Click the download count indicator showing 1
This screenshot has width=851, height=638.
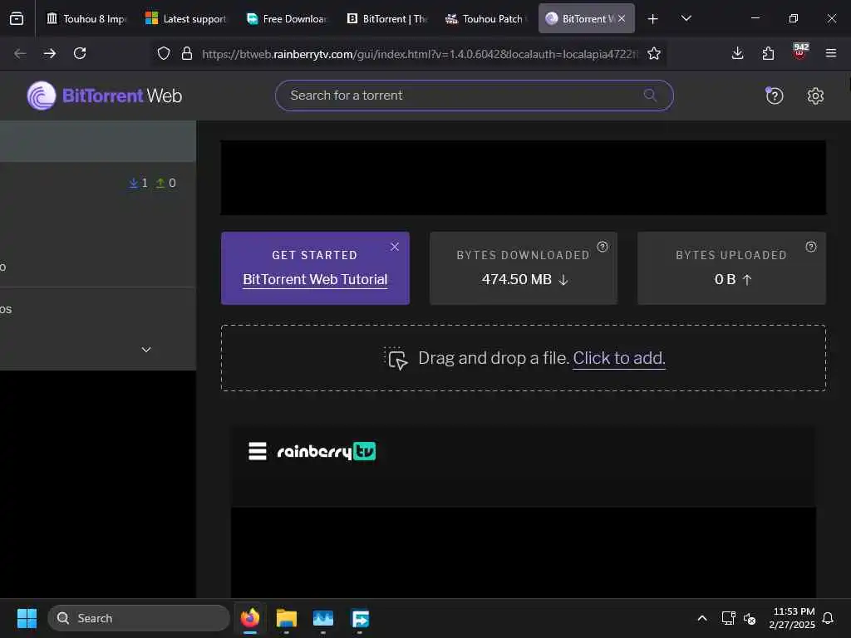point(139,183)
